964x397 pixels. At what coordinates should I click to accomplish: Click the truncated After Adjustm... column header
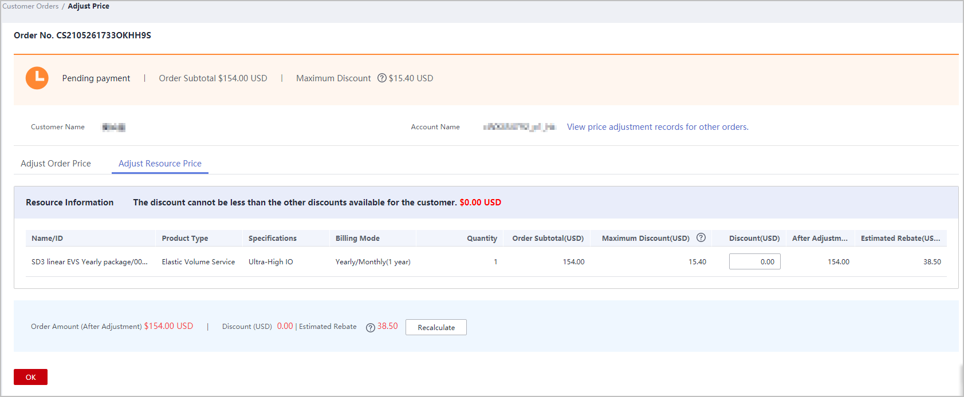(820, 238)
